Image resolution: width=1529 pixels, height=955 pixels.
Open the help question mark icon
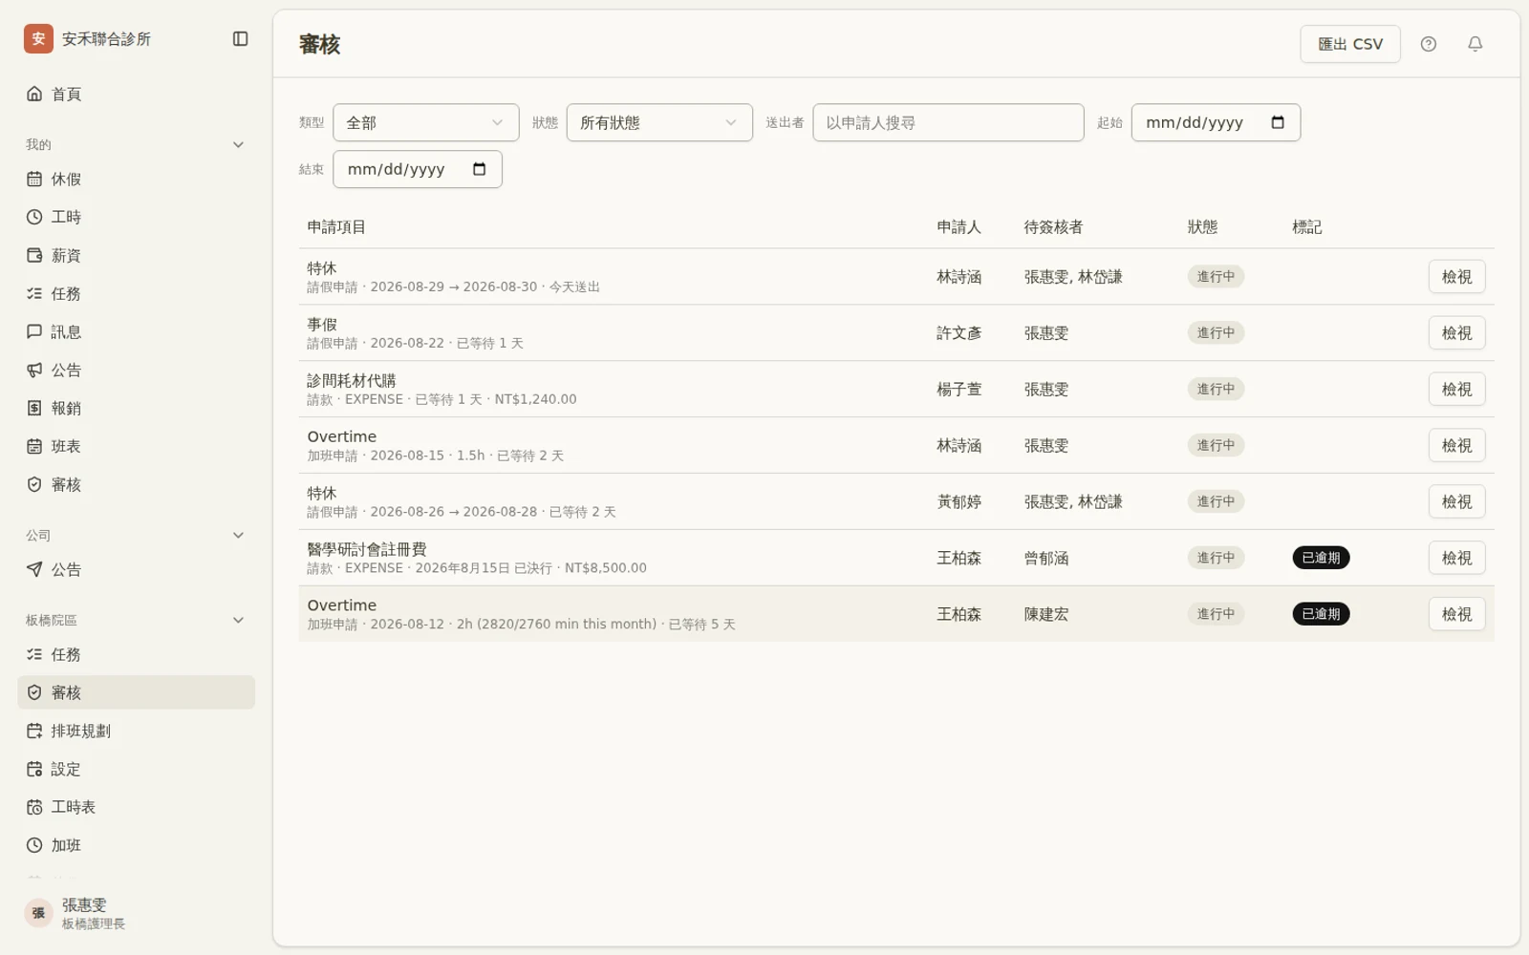click(x=1428, y=44)
